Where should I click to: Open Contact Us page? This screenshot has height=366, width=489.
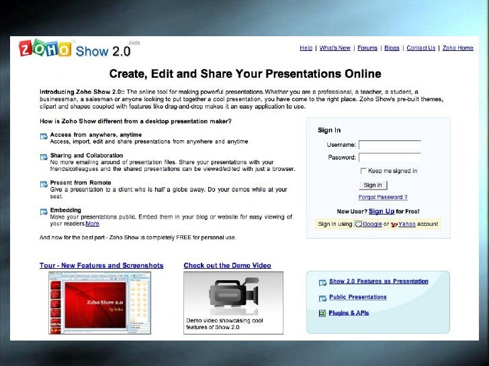click(420, 48)
